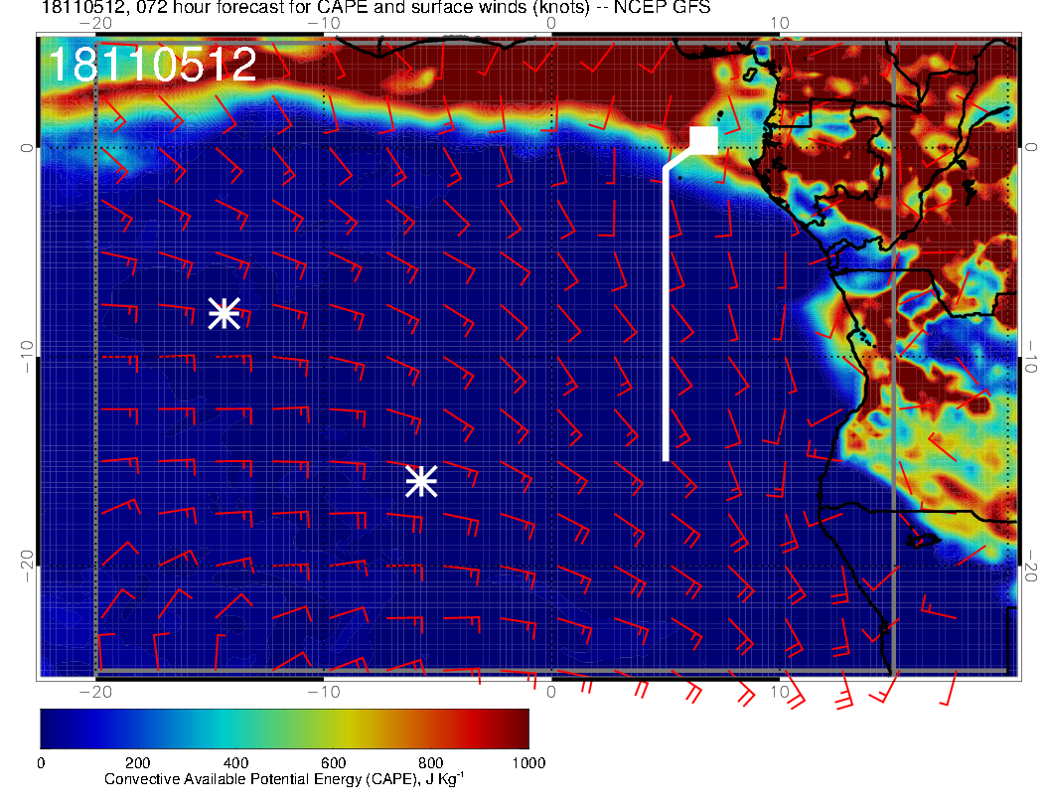Viewport: 1049px width, 811px height.
Task: Click the 800 tick label on the colorbar
Action: pos(430,762)
